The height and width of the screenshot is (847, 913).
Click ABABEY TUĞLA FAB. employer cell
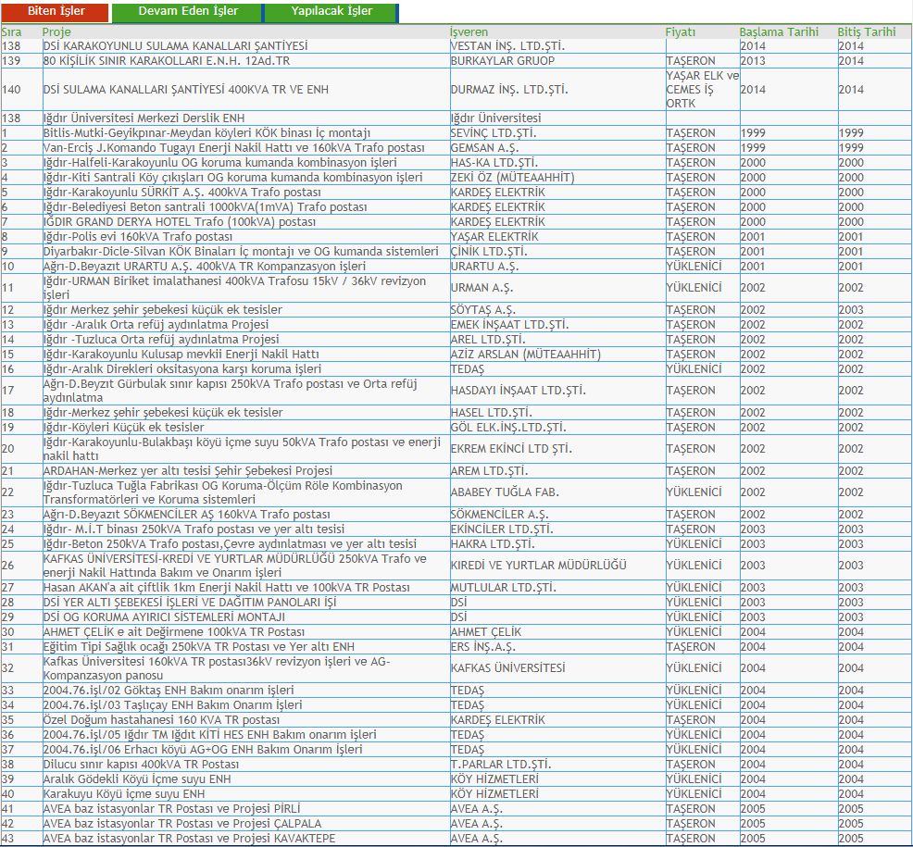(557, 492)
